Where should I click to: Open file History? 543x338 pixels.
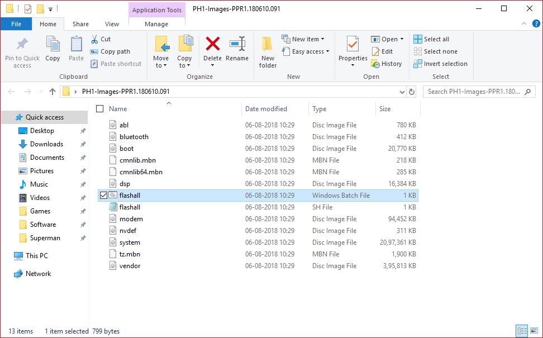tap(387, 64)
